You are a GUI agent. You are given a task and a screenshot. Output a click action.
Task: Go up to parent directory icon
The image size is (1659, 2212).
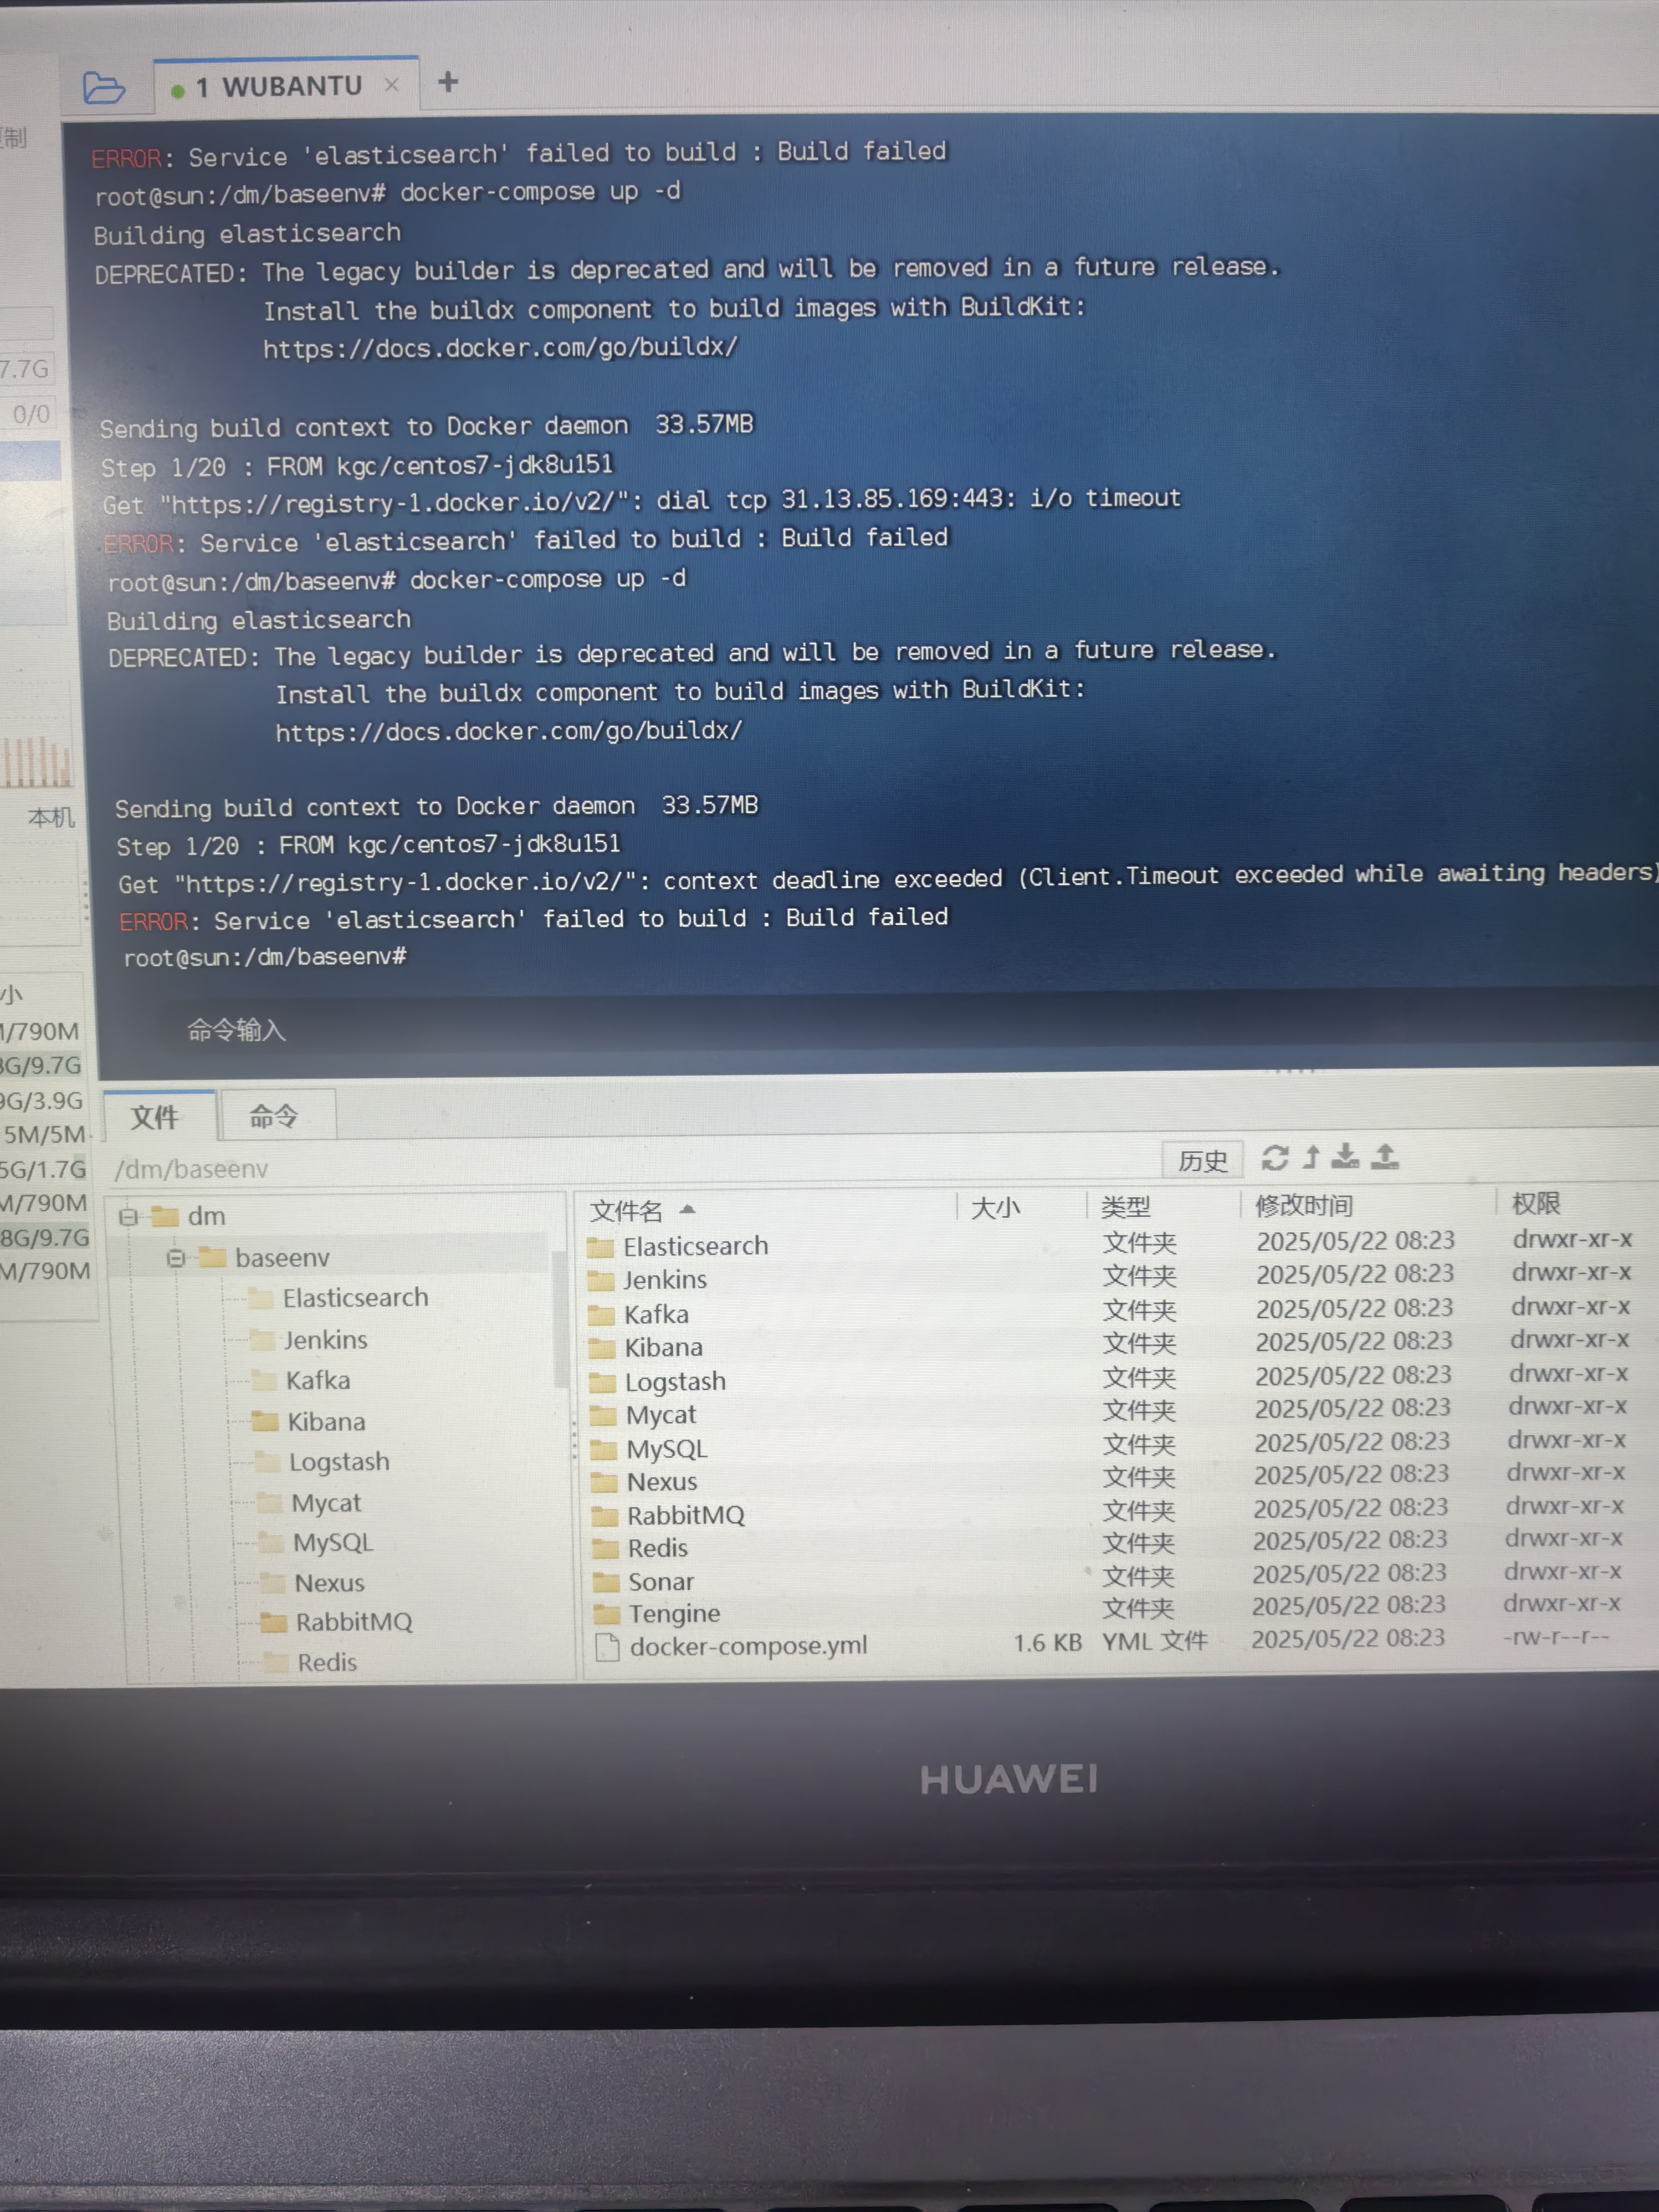click(1311, 1157)
